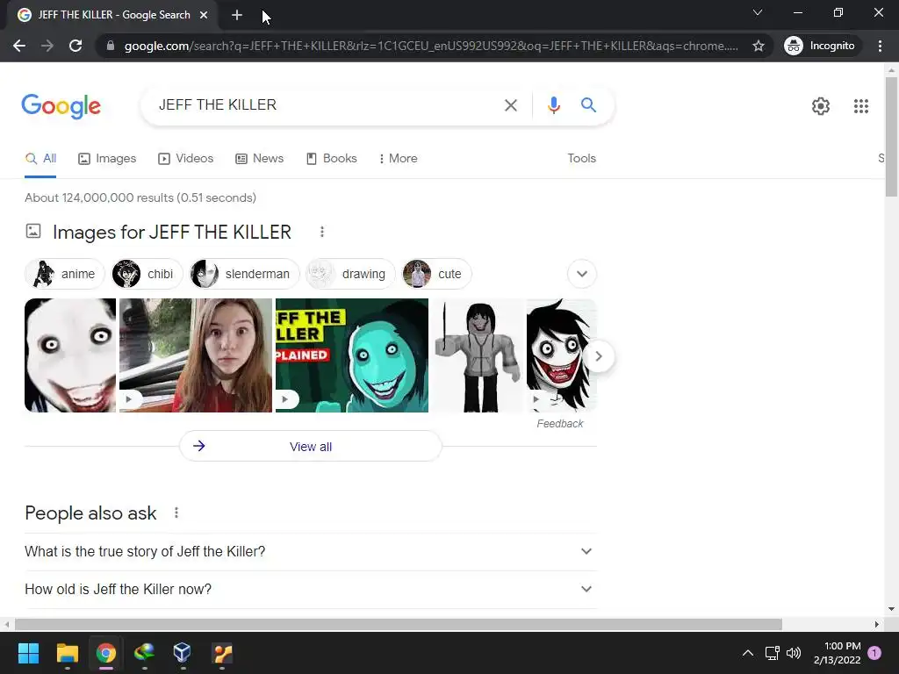The width and height of the screenshot is (899, 674).
Task: Close the JEFF THE KILLER tab
Action: (204, 15)
